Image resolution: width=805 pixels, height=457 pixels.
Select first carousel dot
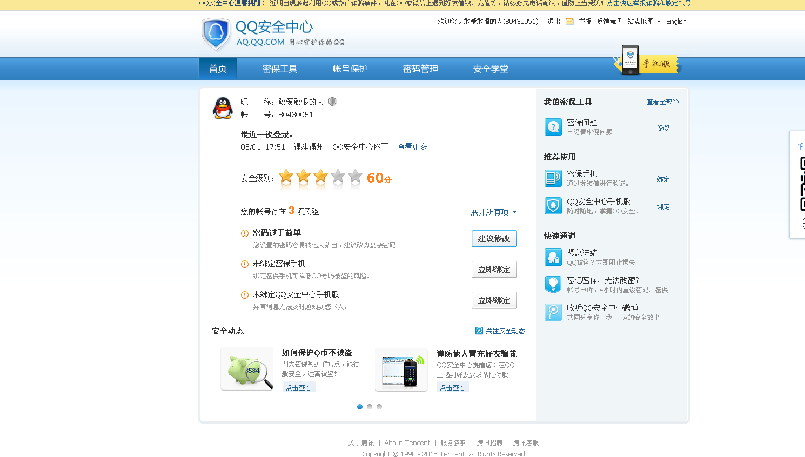pos(360,407)
